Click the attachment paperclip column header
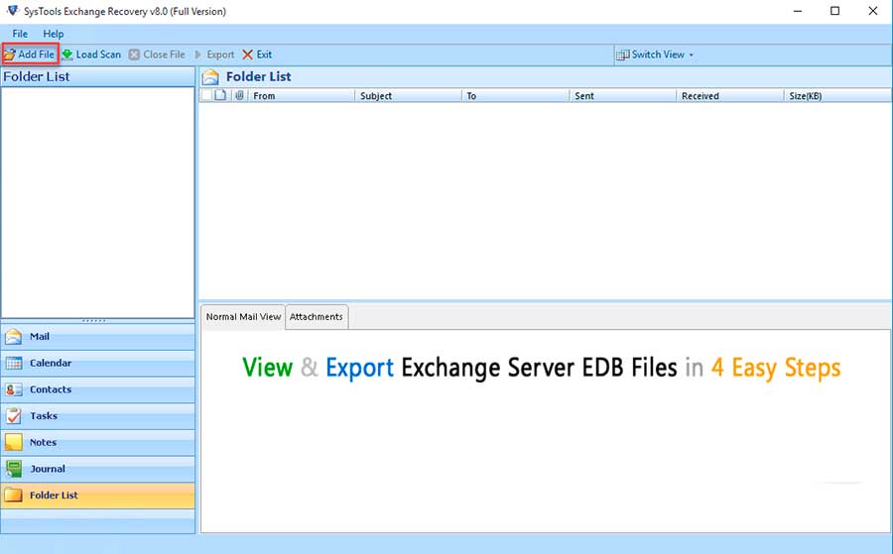 240,95
